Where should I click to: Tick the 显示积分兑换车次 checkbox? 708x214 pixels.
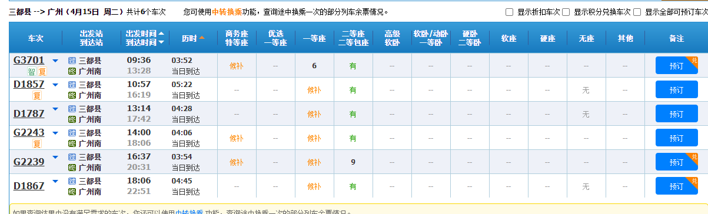566,12
